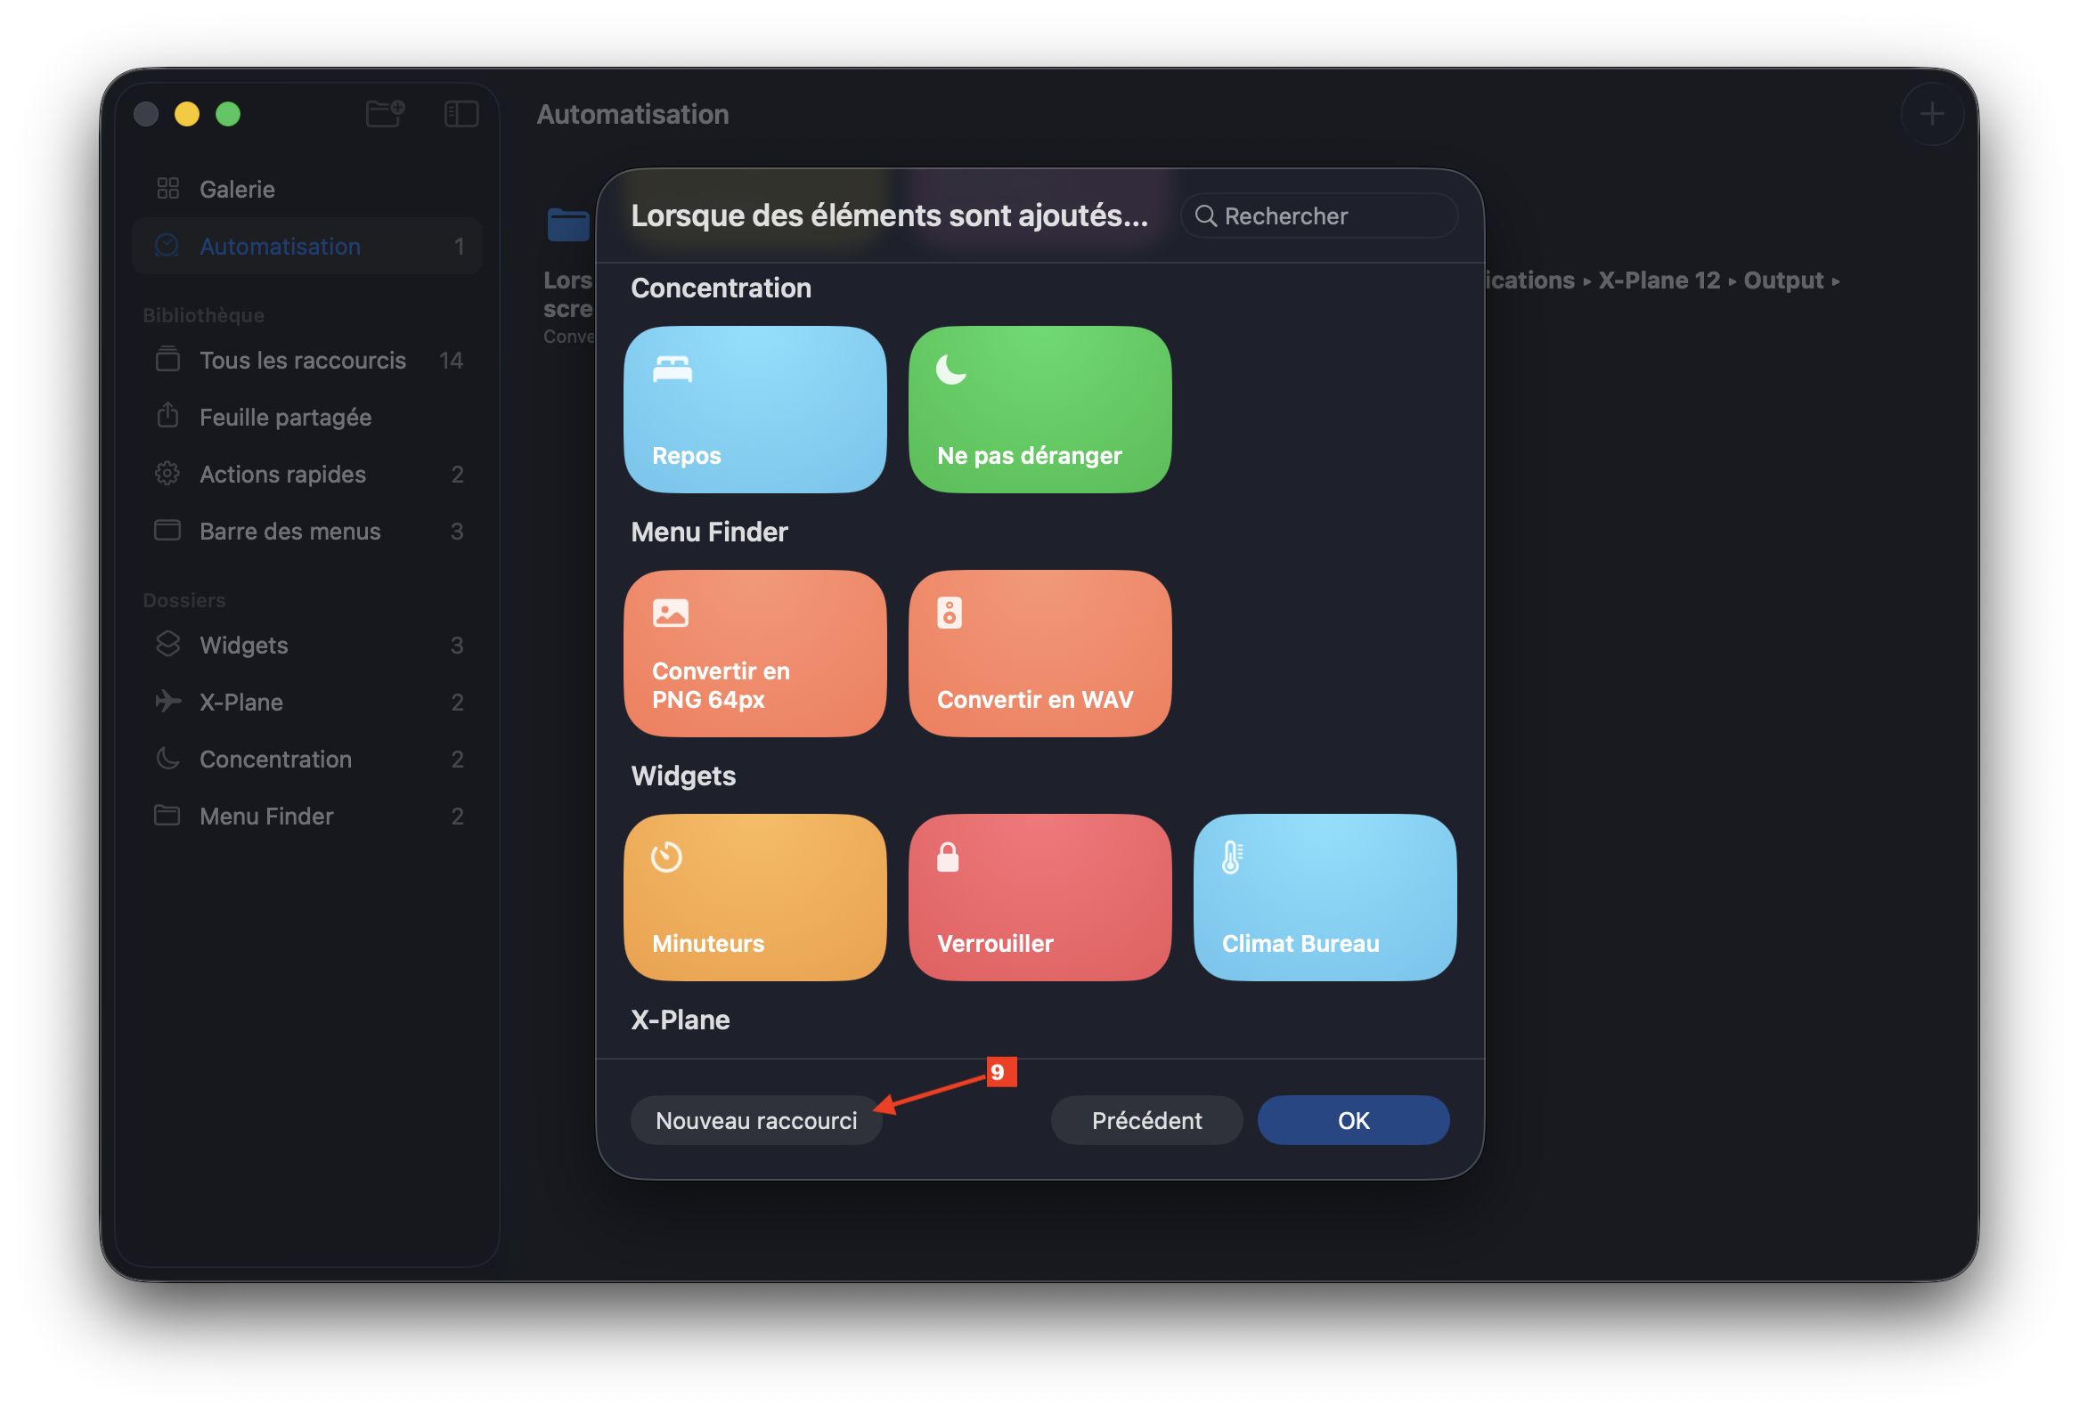The height and width of the screenshot is (1414, 2079).
Task: Select the Convertir en WAV tile
Action: coord(1039,653)
